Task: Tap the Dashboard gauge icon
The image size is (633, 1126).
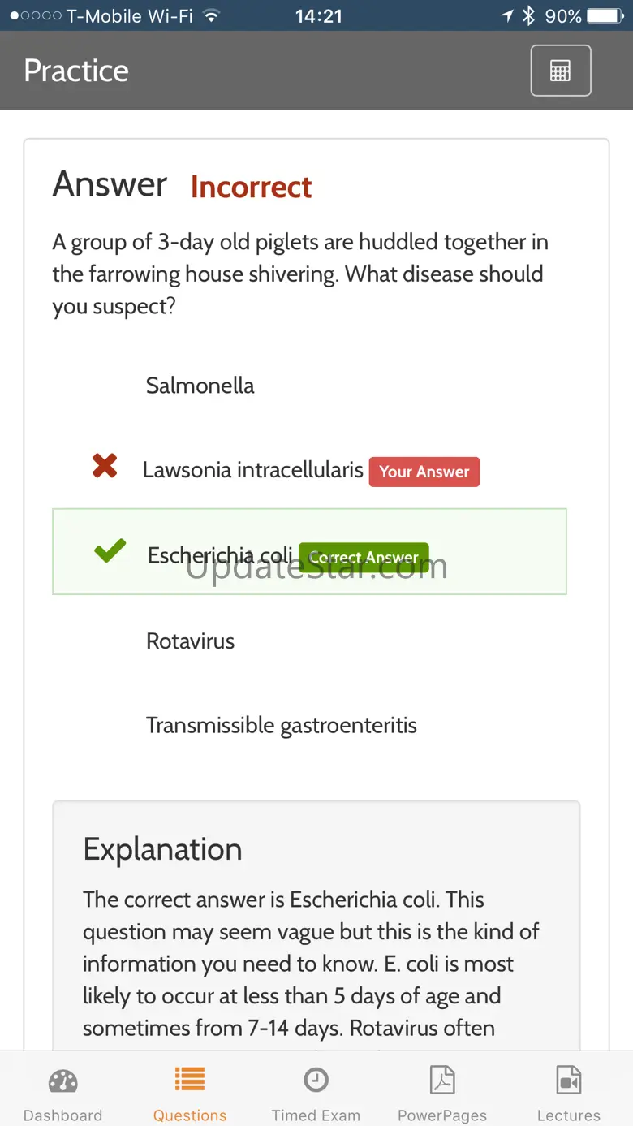Action: pyautogui.click(x=62, y=1081)
